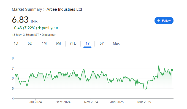Image resolution: width=187 pixels, height=109 pixels.
Task: Follow Arcee Industries Ltd stock
Action: point(164,21)
